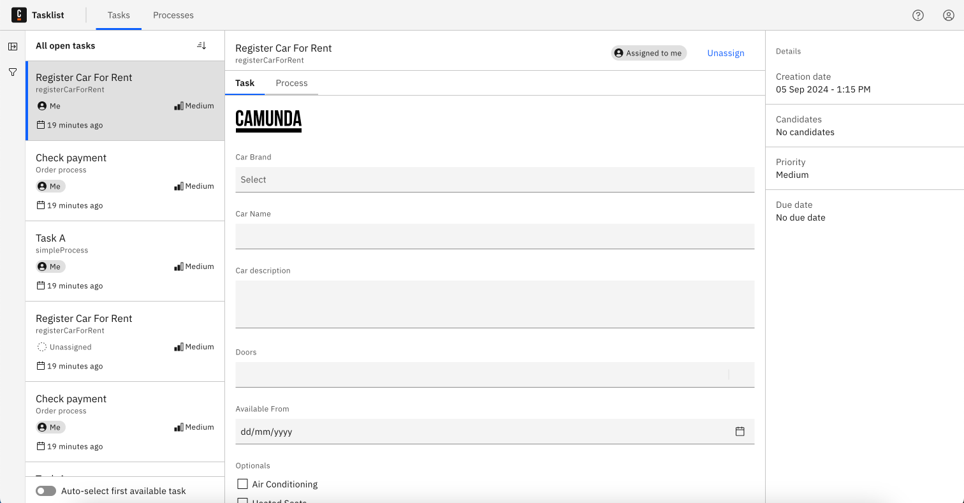Check the Air Conditioning checkbox

(x=242, y=484)
